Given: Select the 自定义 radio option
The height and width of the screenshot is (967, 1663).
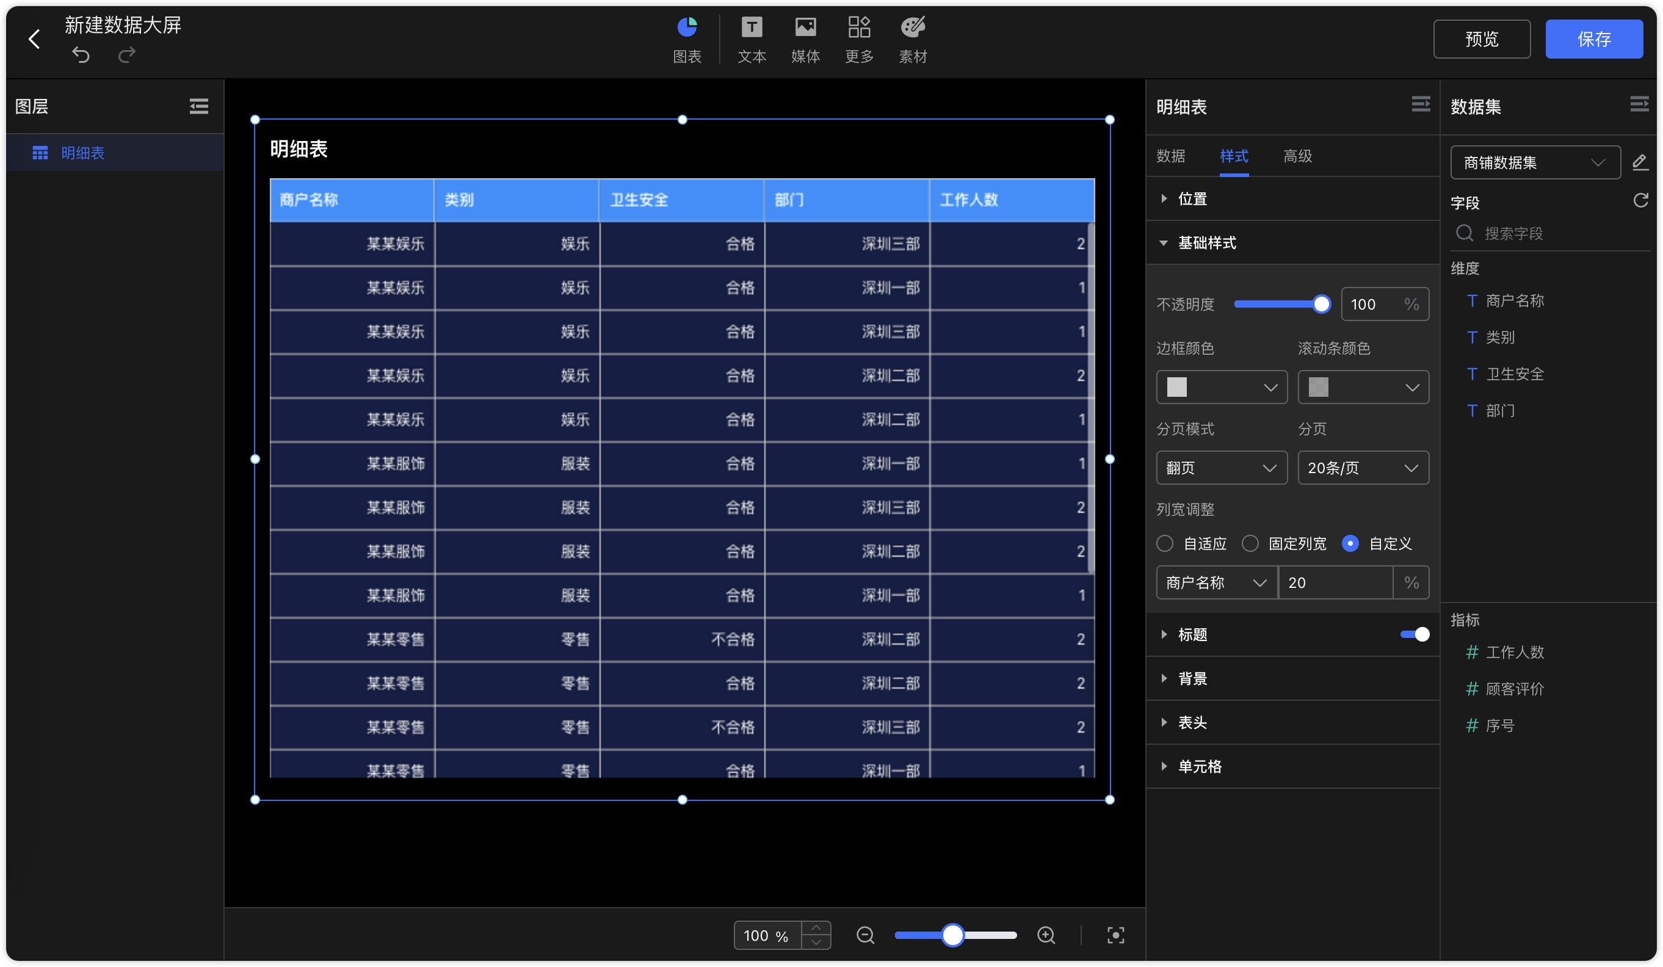Looking at the screenshot, I should coord(1350,543).
